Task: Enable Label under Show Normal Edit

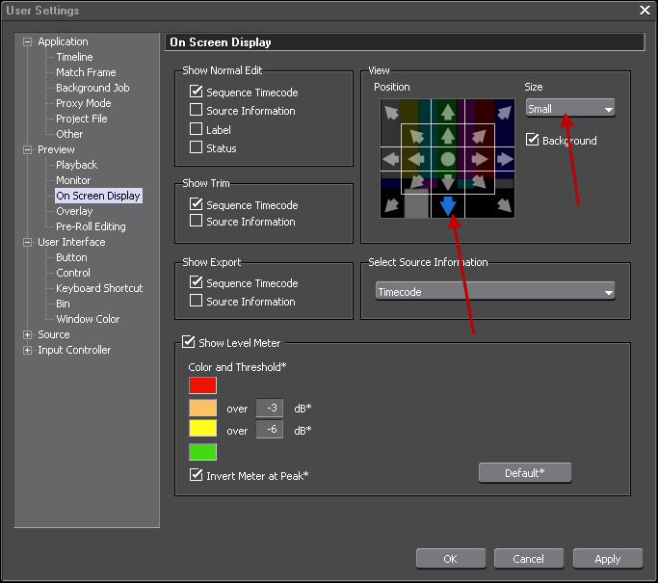Action: 197,129
